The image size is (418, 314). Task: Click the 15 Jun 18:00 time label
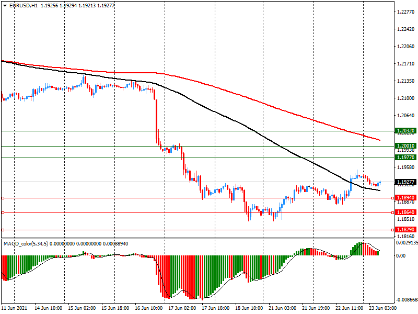pyautogui.click(x=115, y=308)
